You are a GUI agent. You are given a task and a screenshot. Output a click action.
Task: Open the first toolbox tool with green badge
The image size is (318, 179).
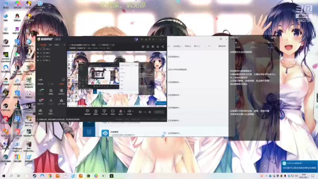pos(41,91)
